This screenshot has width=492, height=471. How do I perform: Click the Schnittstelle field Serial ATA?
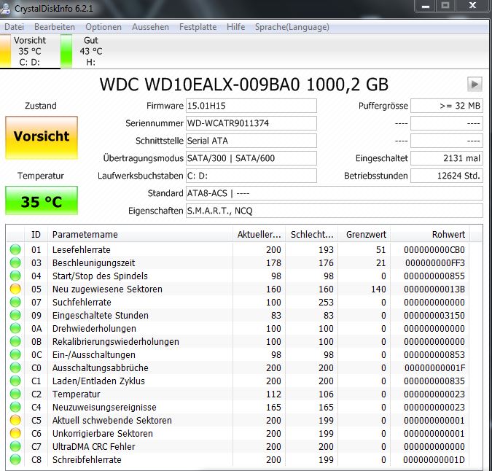pos(251,141)
